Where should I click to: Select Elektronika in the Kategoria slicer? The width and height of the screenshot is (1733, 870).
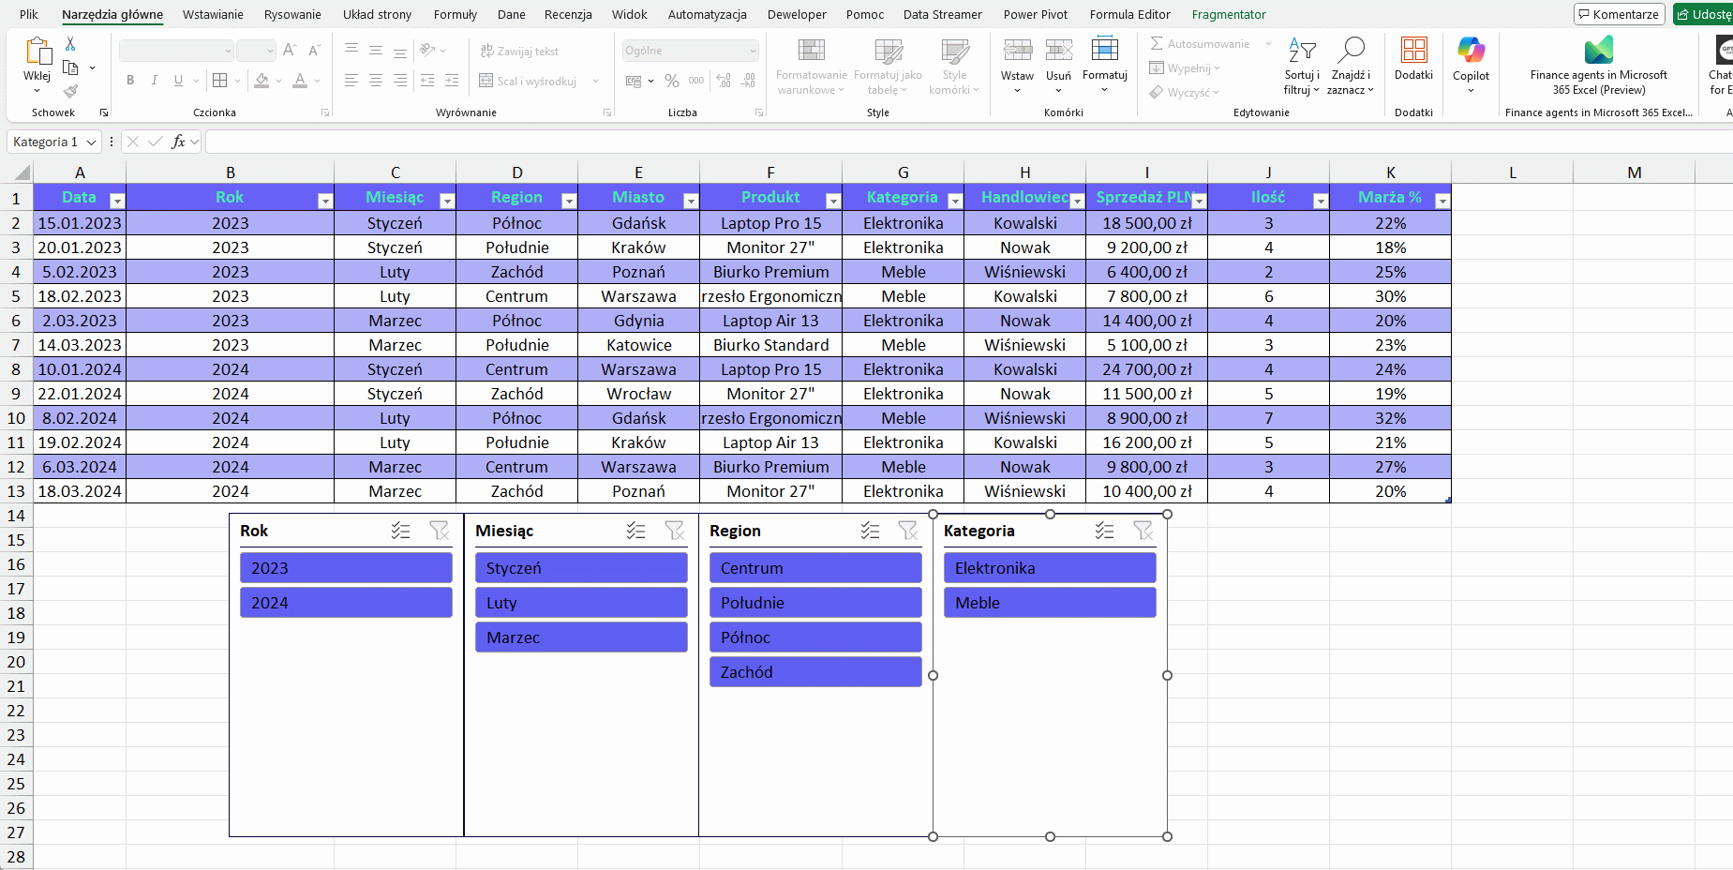[x=1049, y=568]
